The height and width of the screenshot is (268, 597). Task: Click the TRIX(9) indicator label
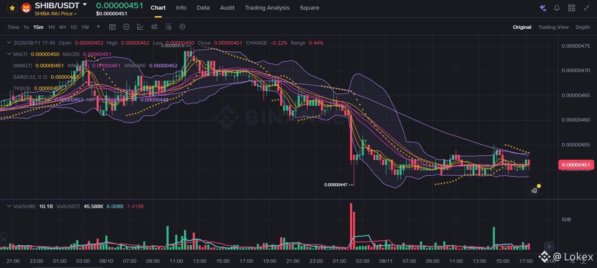[x=22, y=88]
